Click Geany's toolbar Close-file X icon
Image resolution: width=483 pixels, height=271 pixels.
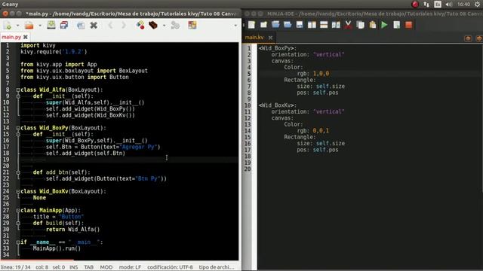94,25
